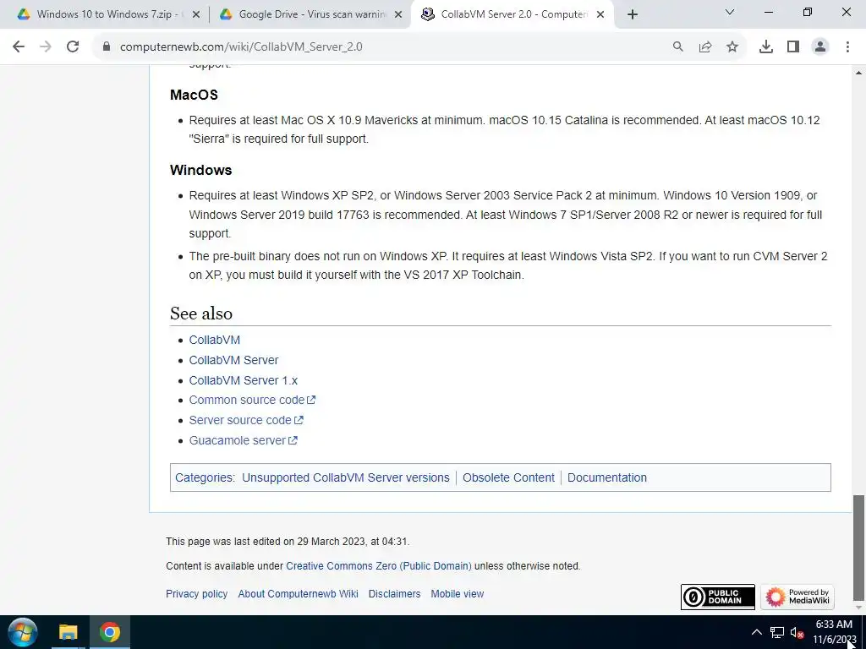This screenshot has height=649, width=866.
Task: Close the CollabVM Server 2.0 tab
Action: [x=601, y=15]
